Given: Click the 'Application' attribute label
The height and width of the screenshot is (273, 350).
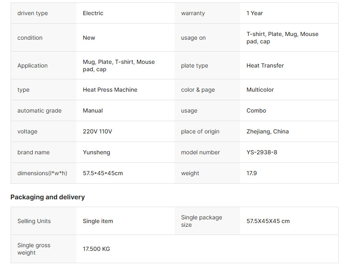Looking at the screenshot, I should [x=33, y=65].
